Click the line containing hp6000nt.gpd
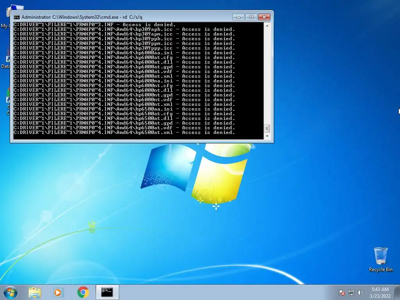The width and height of the screenshot is (400, 300). click(x=124, y=95)
